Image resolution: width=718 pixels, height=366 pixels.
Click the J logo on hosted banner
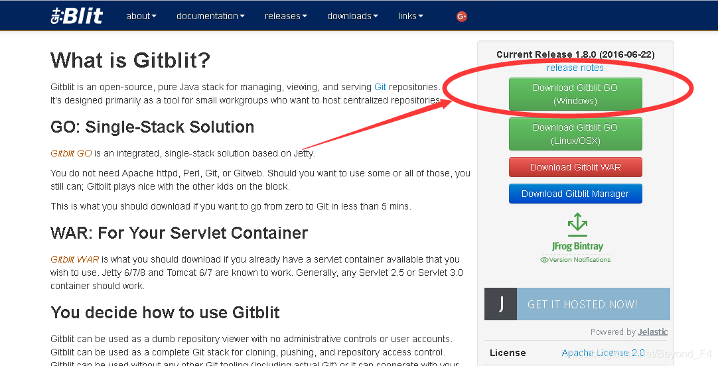[501, 304]
